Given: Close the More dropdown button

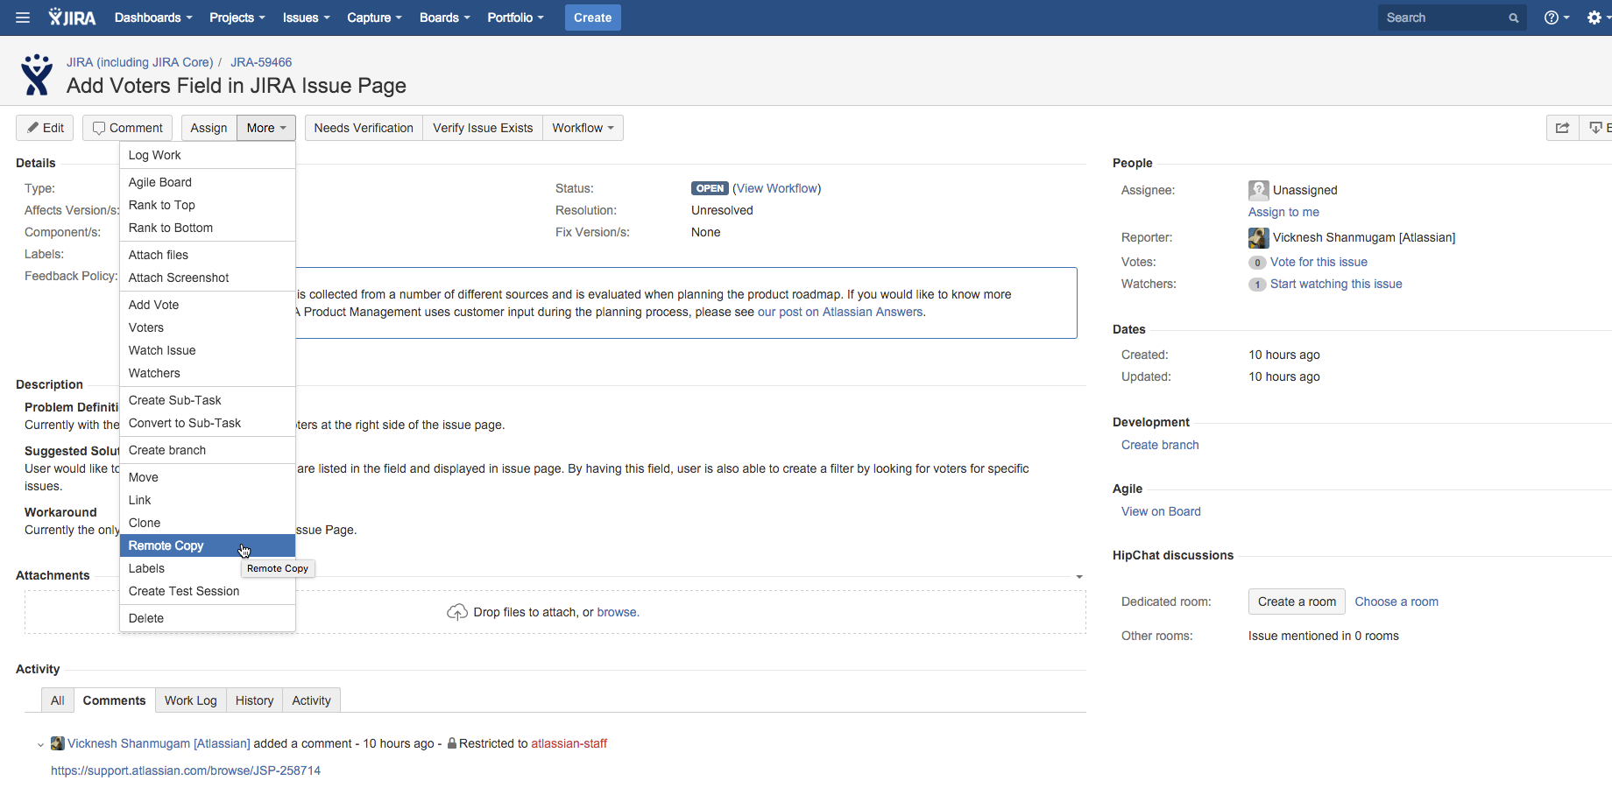Looking at the screenshot, I should pos(266,128).
